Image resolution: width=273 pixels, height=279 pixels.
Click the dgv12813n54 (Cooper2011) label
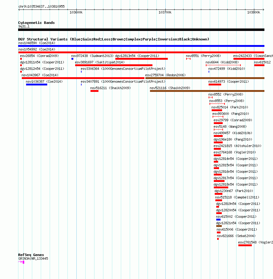point(137,56)
